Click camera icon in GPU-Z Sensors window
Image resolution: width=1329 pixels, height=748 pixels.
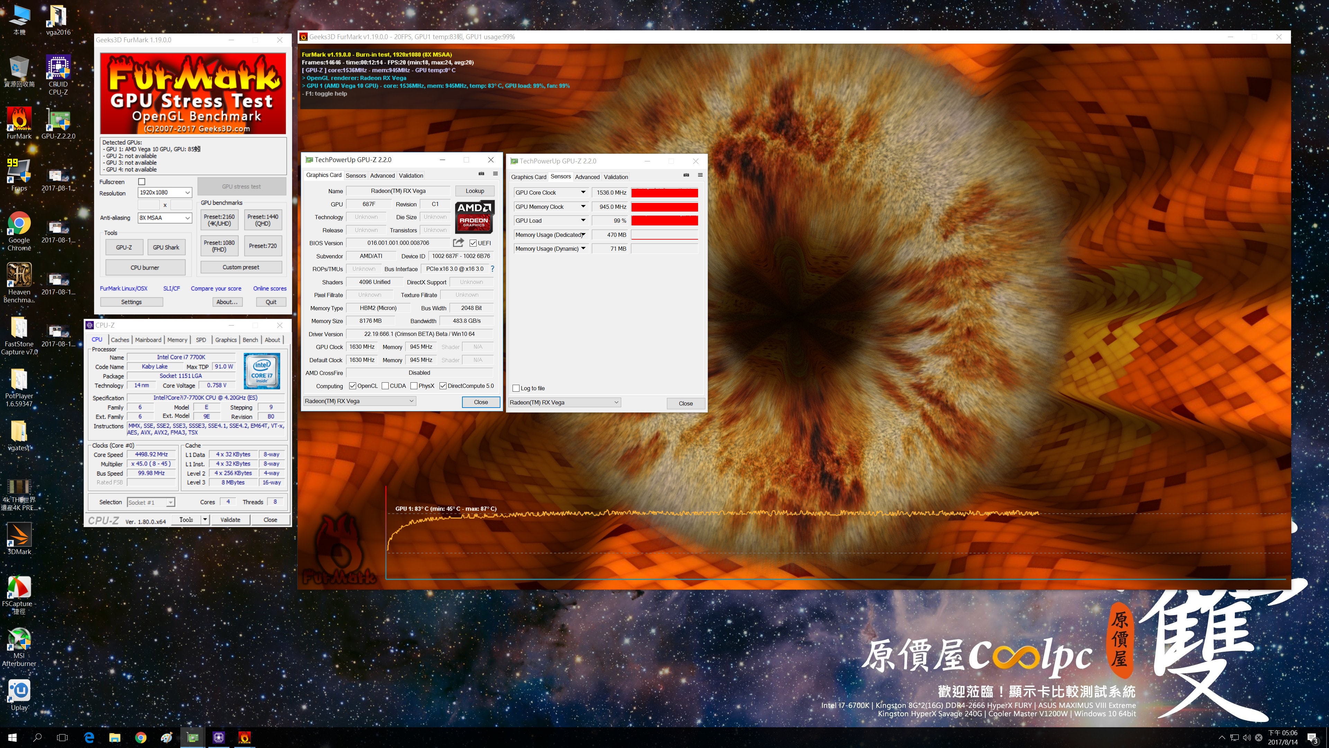point(686,175)
